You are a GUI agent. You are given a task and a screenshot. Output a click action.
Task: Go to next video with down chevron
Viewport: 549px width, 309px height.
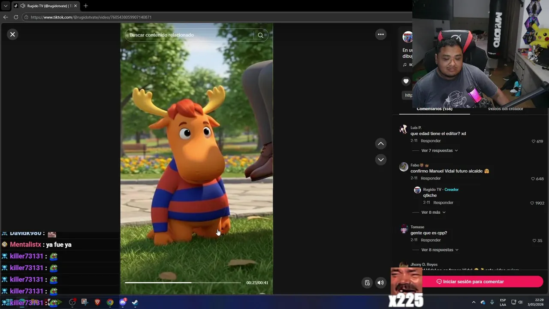[x=381, y=160]
